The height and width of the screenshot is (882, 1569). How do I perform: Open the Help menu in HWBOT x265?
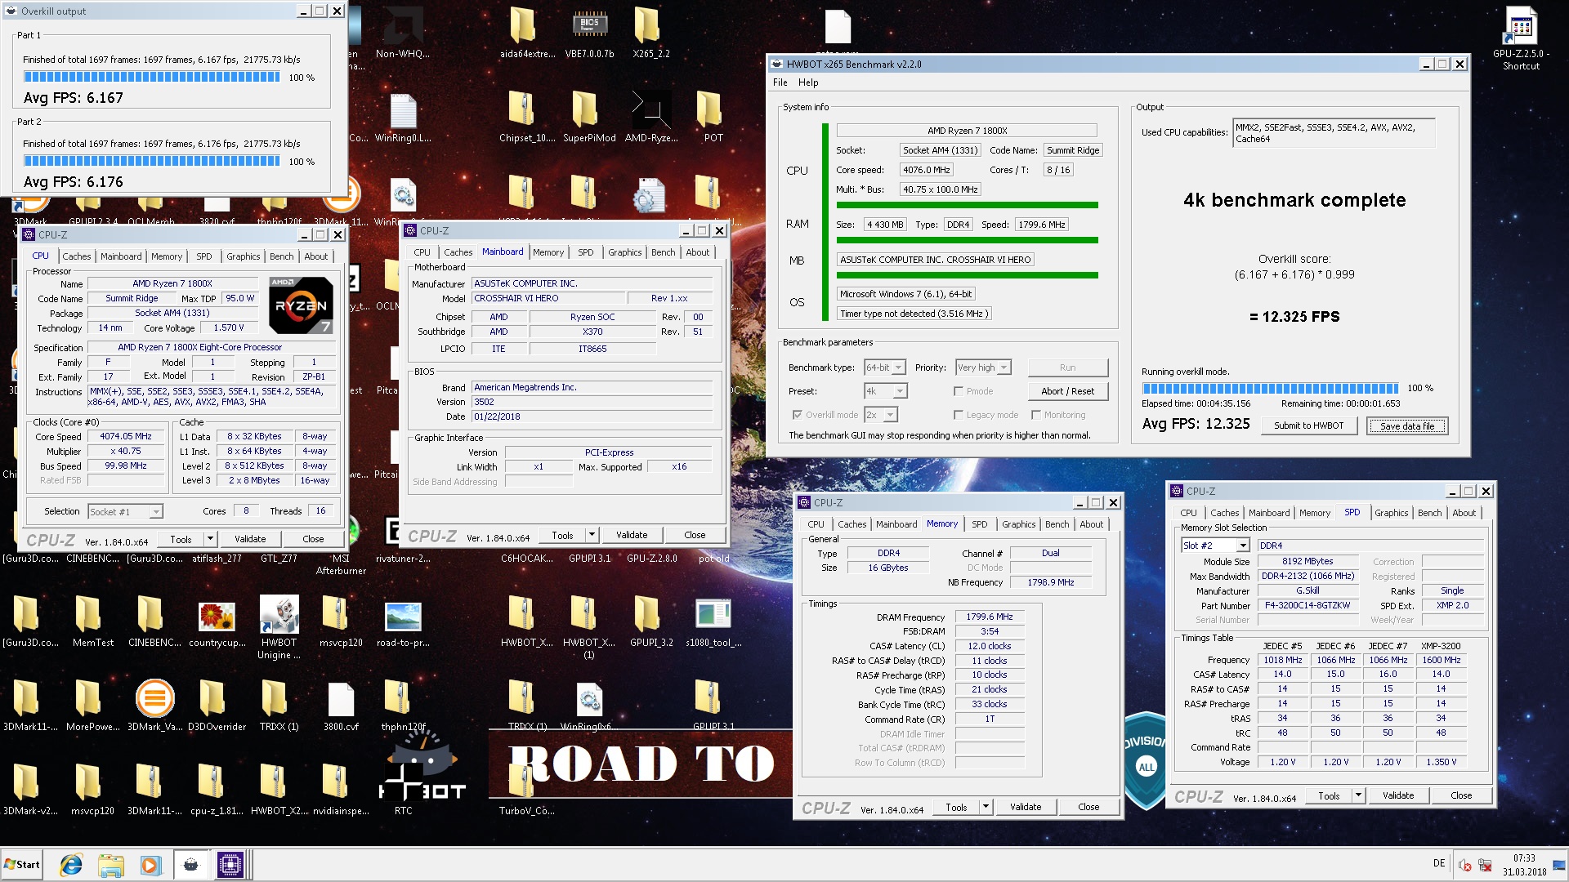point(808,82)
